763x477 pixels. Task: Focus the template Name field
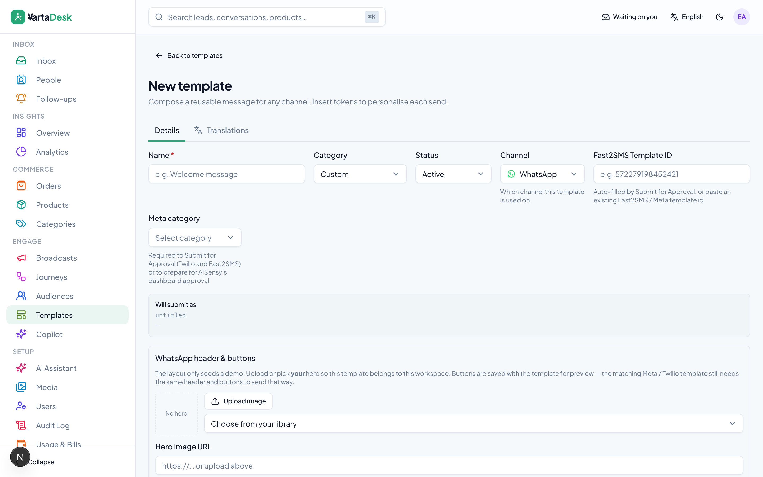coord(227,174)
